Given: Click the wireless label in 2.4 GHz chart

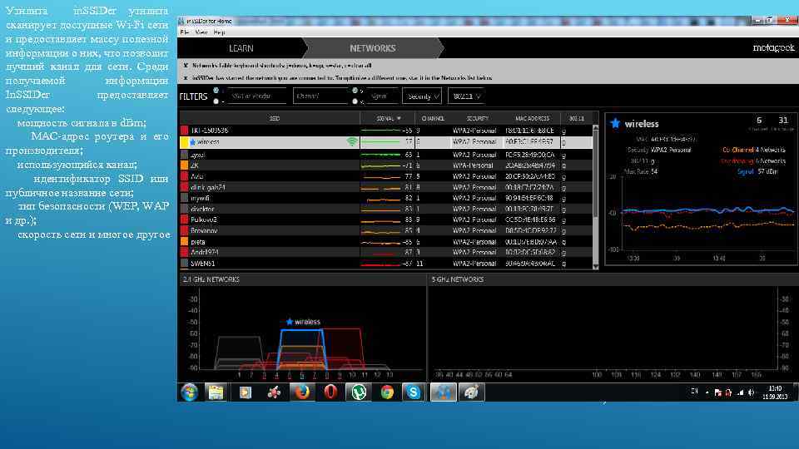Looking at the screenshot, I should [307, 322].
